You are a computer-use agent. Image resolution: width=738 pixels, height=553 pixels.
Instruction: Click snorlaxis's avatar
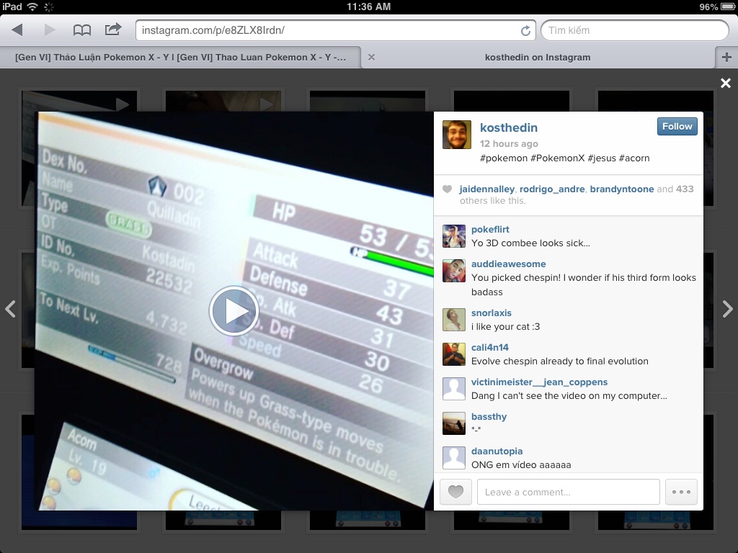point(454,320)
